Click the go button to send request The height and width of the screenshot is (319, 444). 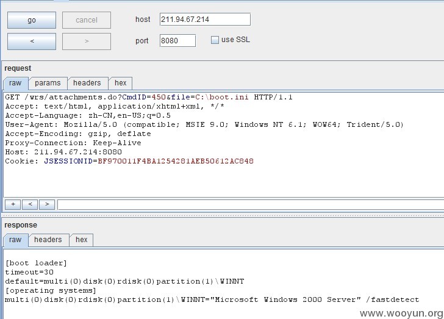coord(32,20)
